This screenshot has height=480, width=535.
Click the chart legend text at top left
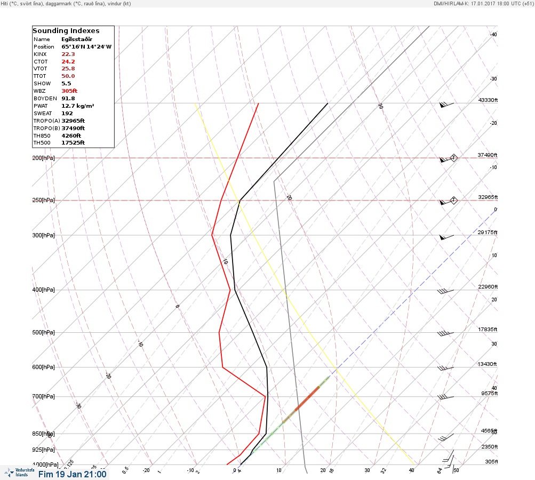coord(66,3)
